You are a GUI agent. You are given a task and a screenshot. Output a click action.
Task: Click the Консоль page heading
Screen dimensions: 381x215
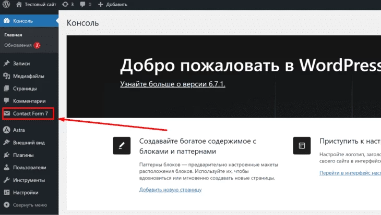[x=82, y=23]
